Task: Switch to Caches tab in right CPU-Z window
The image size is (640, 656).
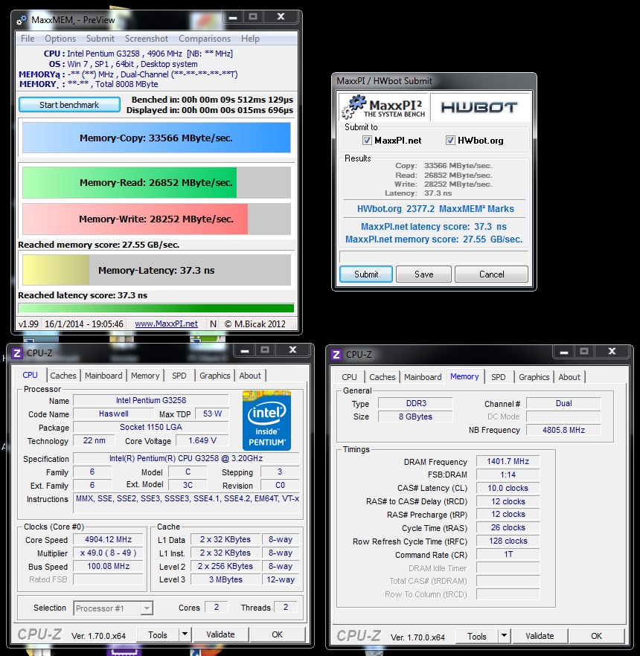Action: point(383,377)
